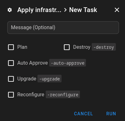This screenshot has height=121, width=125.
Task: Click the breadcrumb chevron before New Task
Action: (x=65, y=10)
